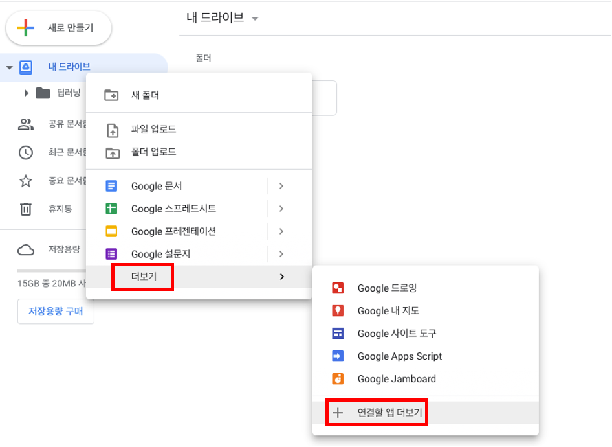This screenshot has width=612, height=447.
Task: Click the green Google 스프레드시트 icon
Action: point(111,209)
